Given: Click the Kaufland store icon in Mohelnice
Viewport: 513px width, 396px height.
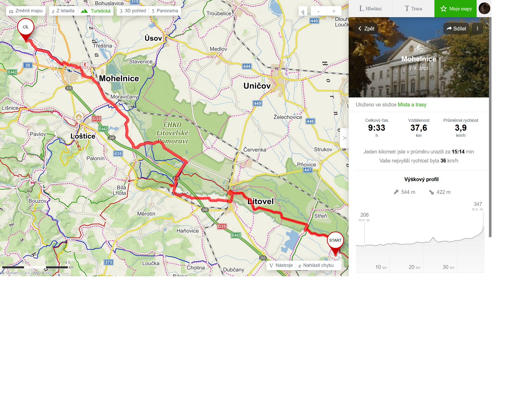Looking at the screenshot, I should pos(85,65).
